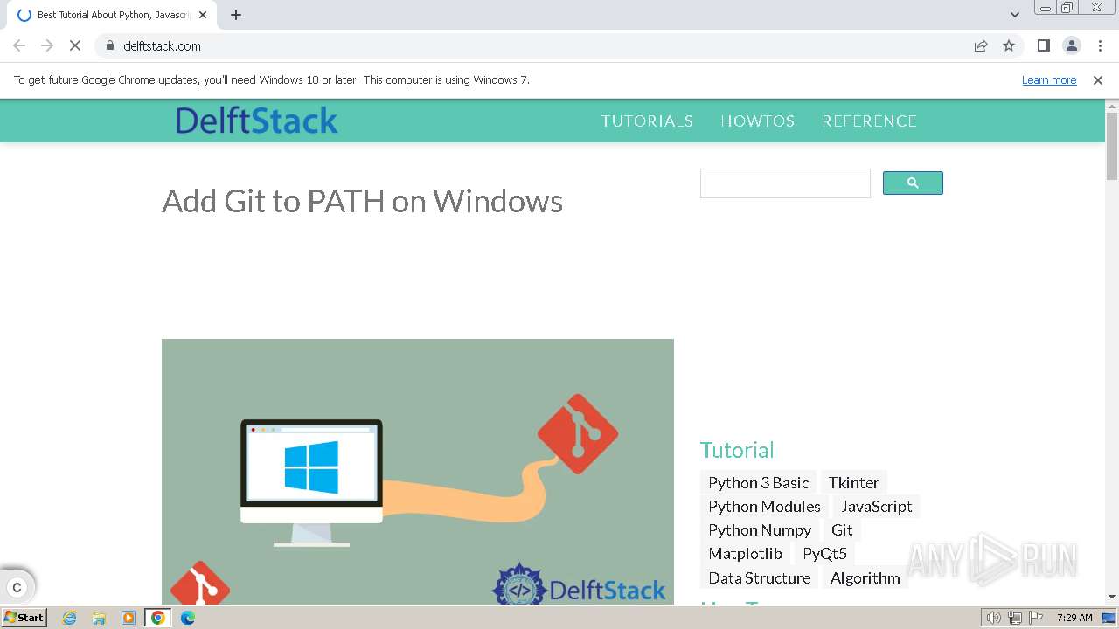Open Chrome side panel
The width and height of the screenshot is (1119, 629).
pyautogui.click(x=1044, y=46)
